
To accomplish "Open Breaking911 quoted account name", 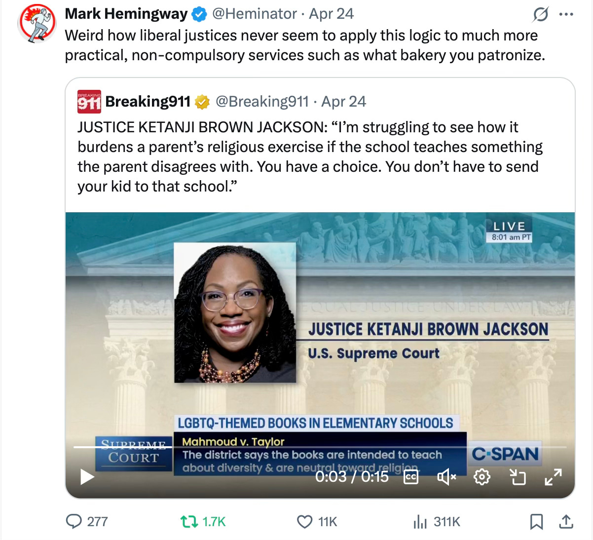I will click(x=148, y=102).
